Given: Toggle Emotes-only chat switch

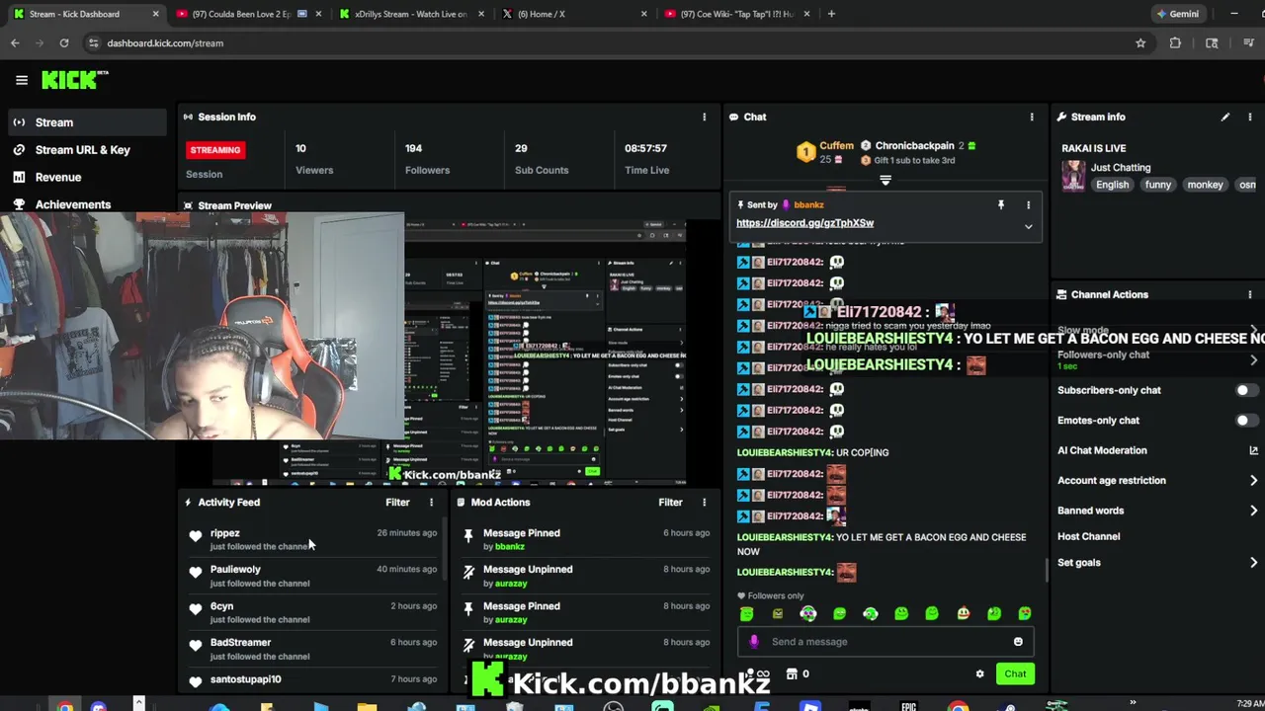Looking at the screenshot, I should click(1246, 420).
